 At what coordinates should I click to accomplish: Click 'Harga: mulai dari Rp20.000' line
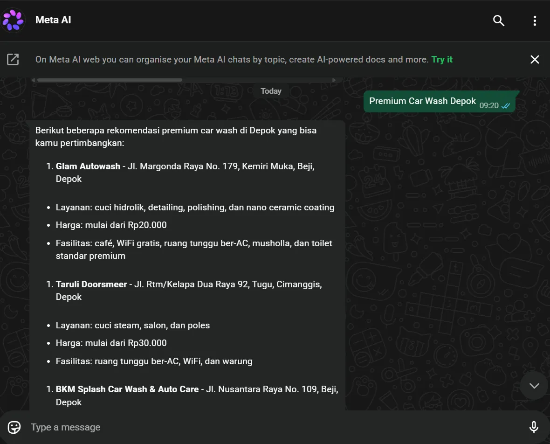point(111,225)
